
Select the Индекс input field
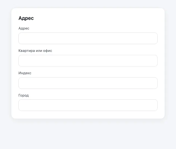click(88, 83)
